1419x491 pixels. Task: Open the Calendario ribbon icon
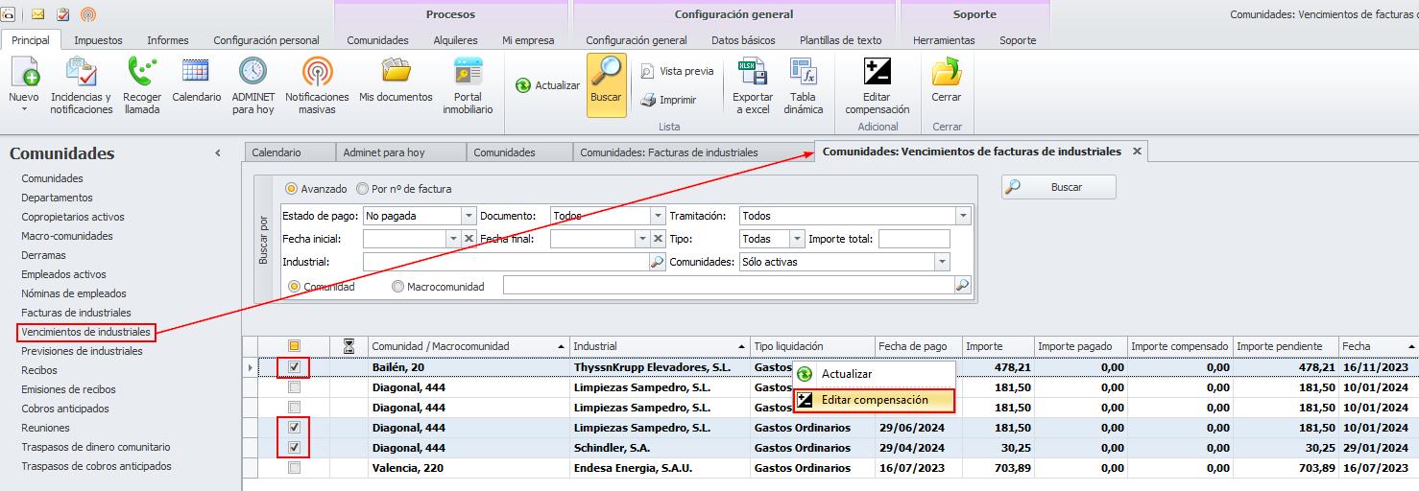tap(196, 73)
